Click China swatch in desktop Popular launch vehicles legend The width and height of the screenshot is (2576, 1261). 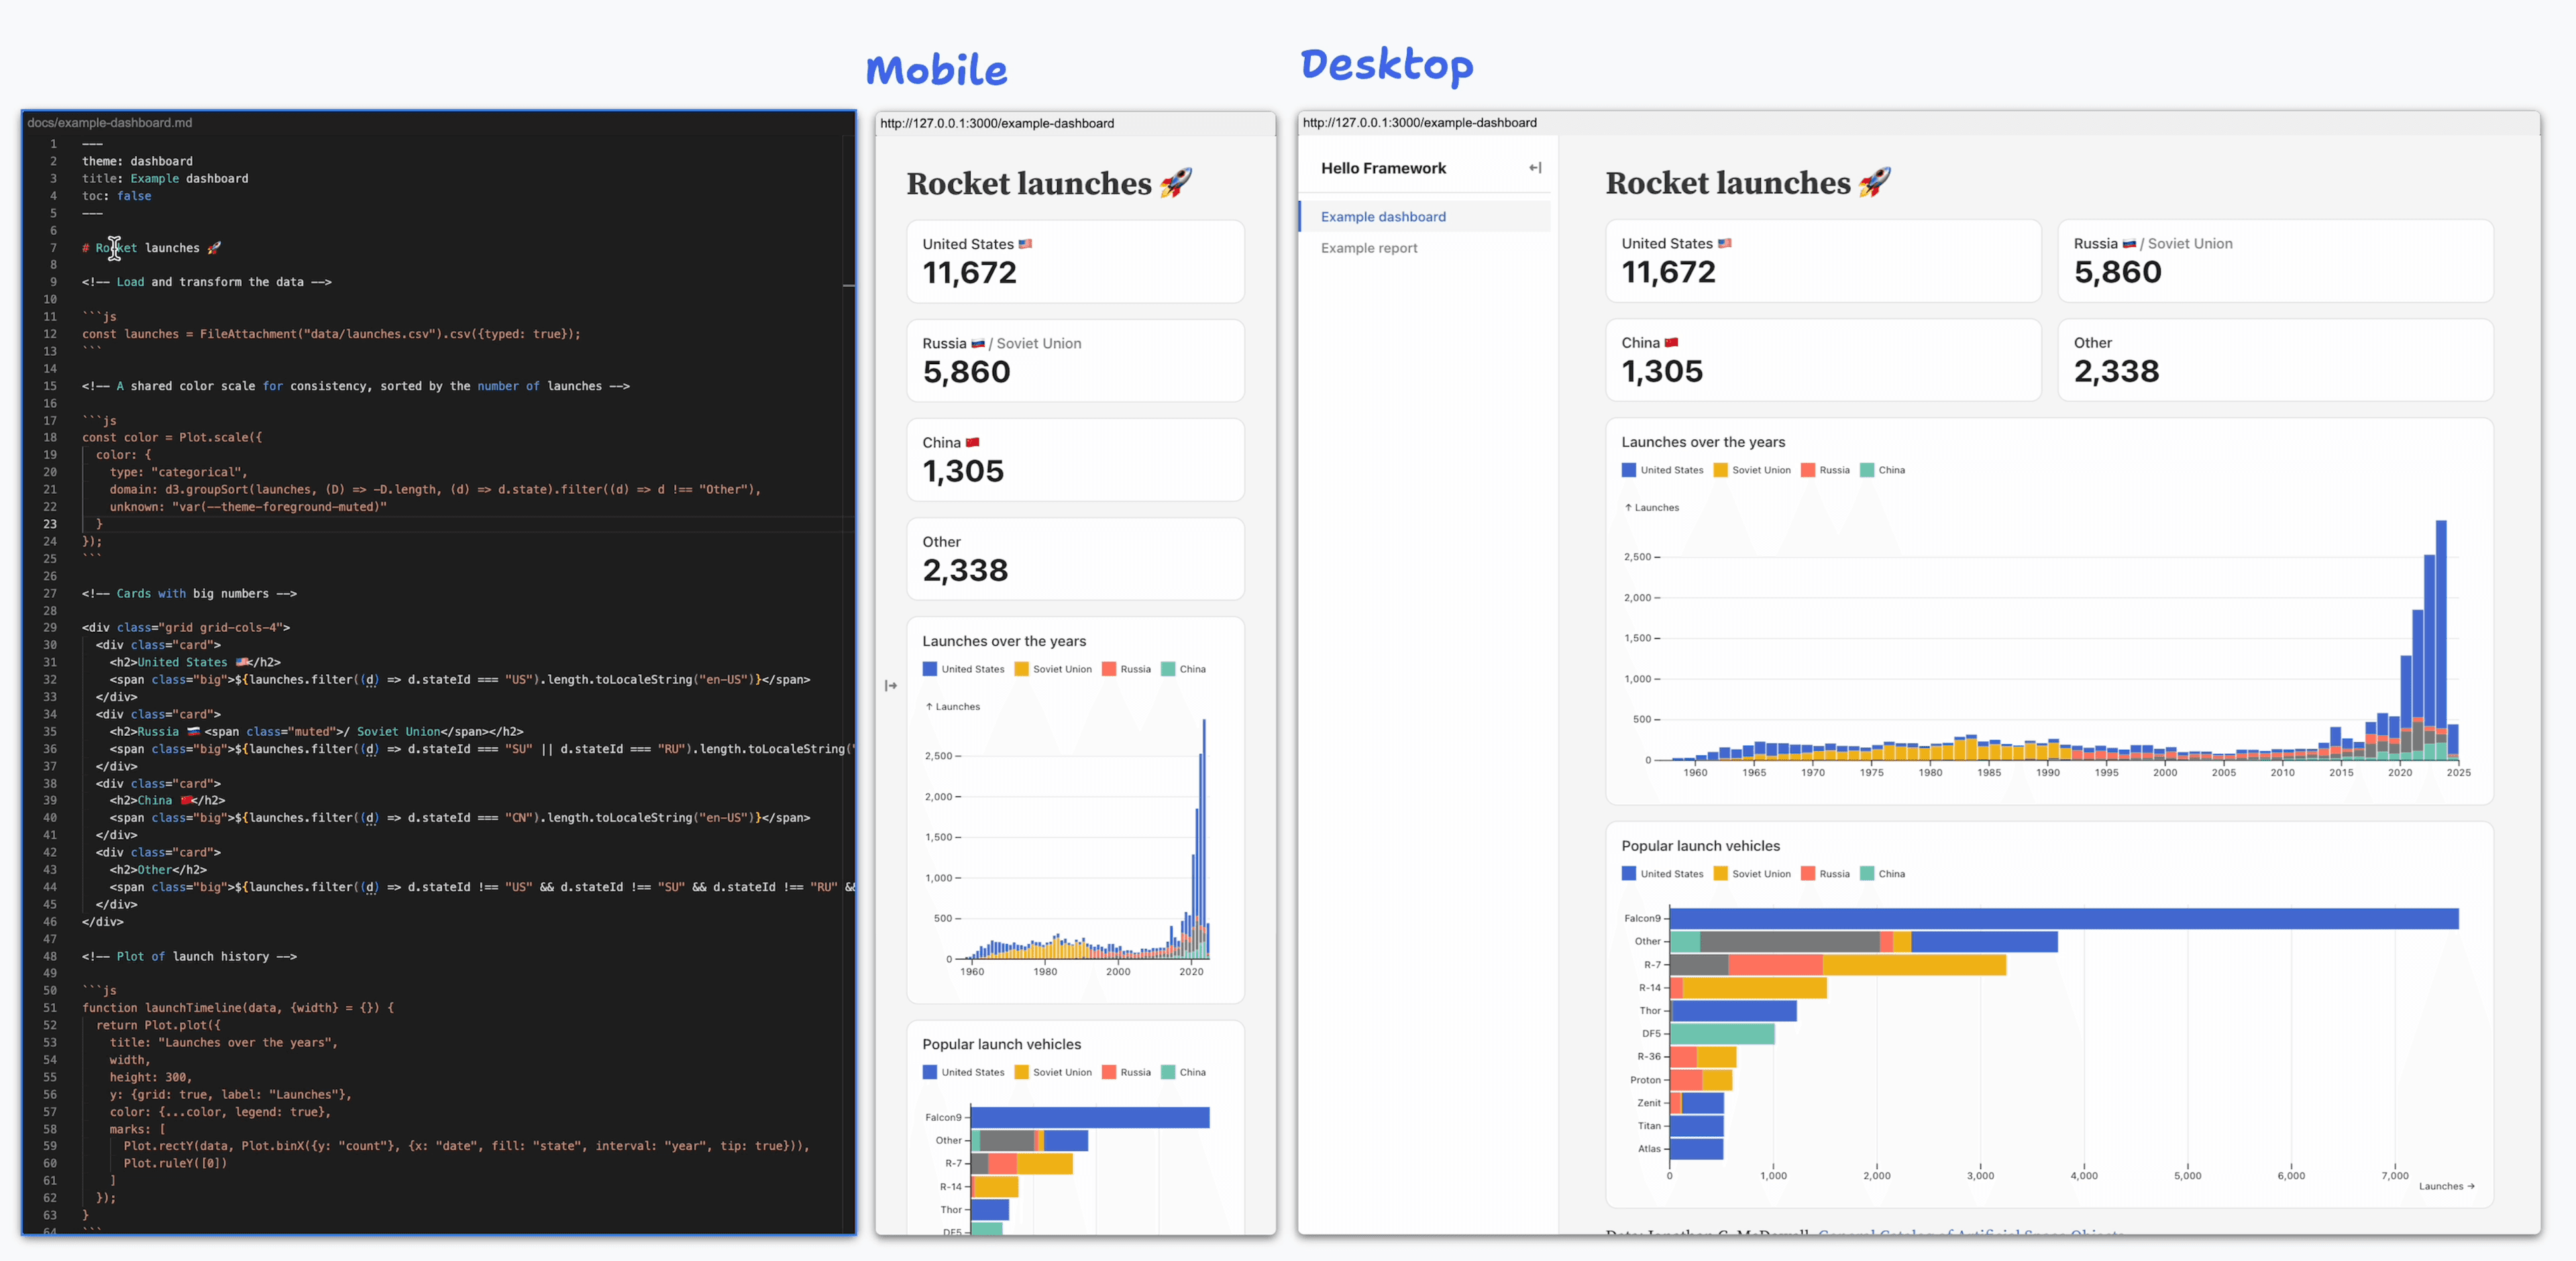(x=1867, y=874)
